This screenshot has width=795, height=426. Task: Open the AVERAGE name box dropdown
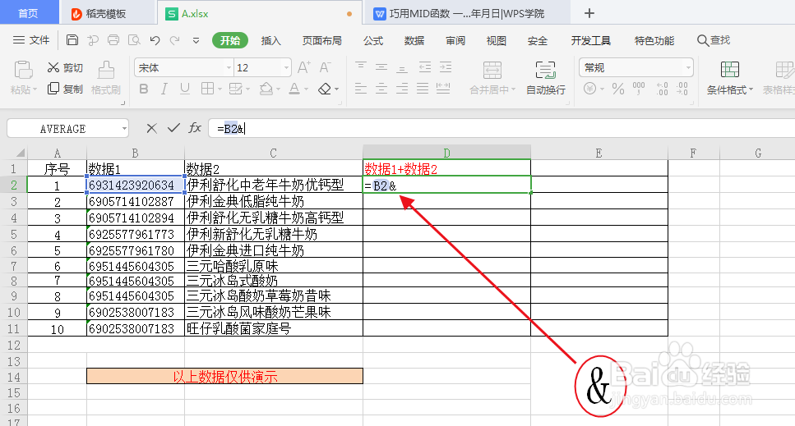[123, 129]
